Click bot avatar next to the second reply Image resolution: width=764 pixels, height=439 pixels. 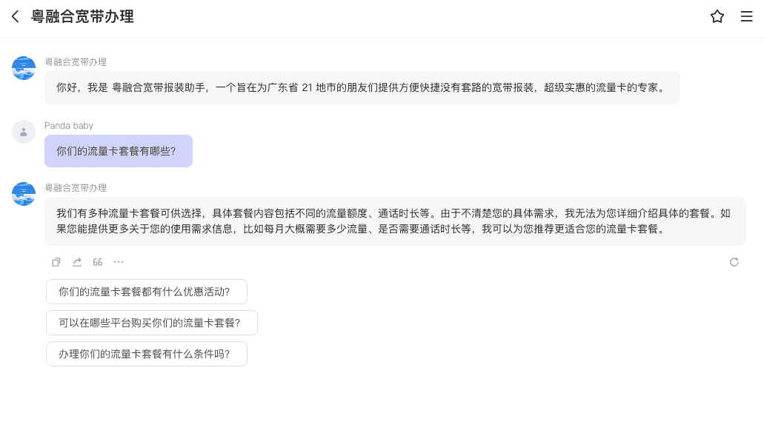click(x=24, y=194)
